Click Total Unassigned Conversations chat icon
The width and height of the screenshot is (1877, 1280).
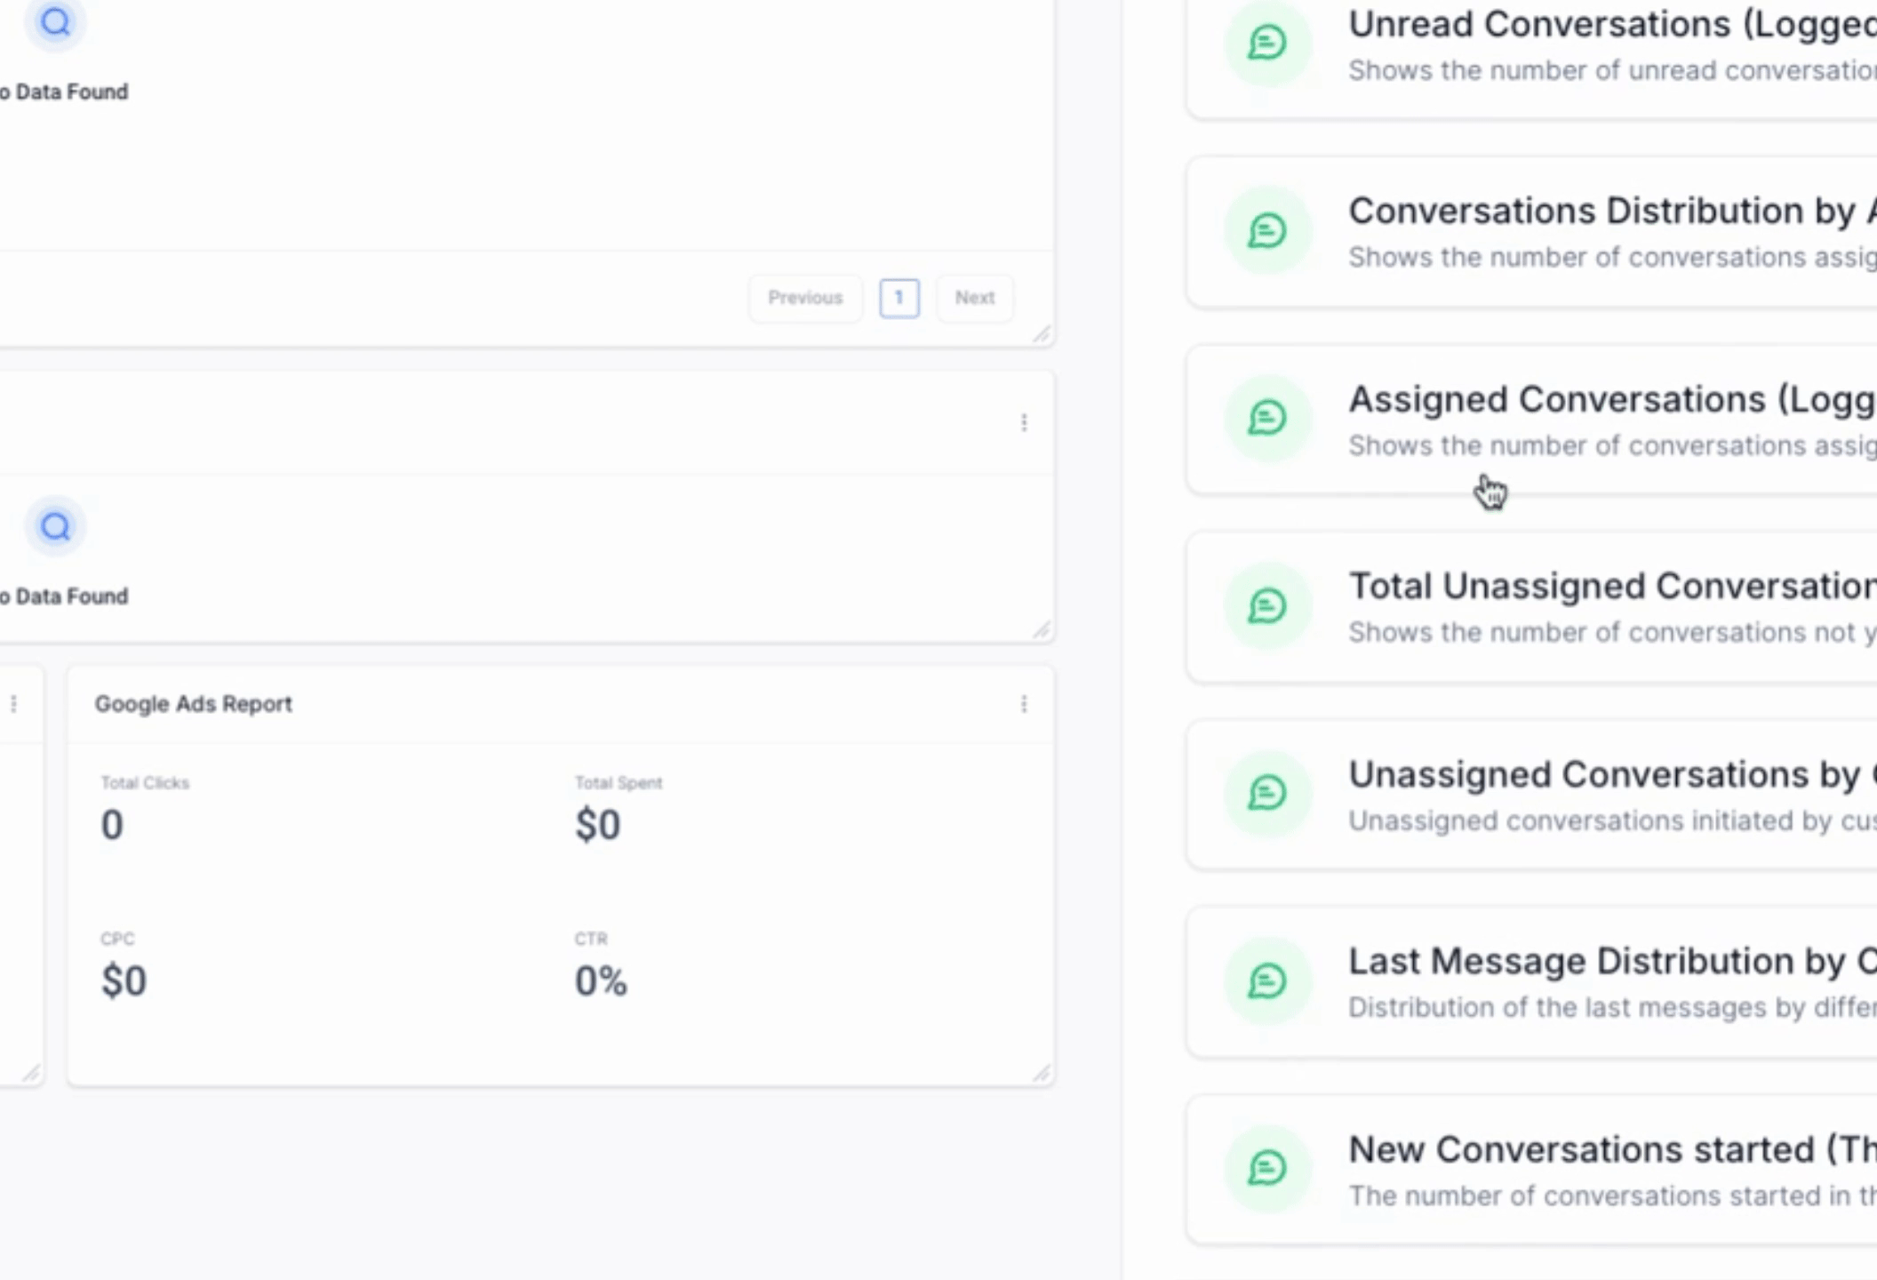point(1266,606)
